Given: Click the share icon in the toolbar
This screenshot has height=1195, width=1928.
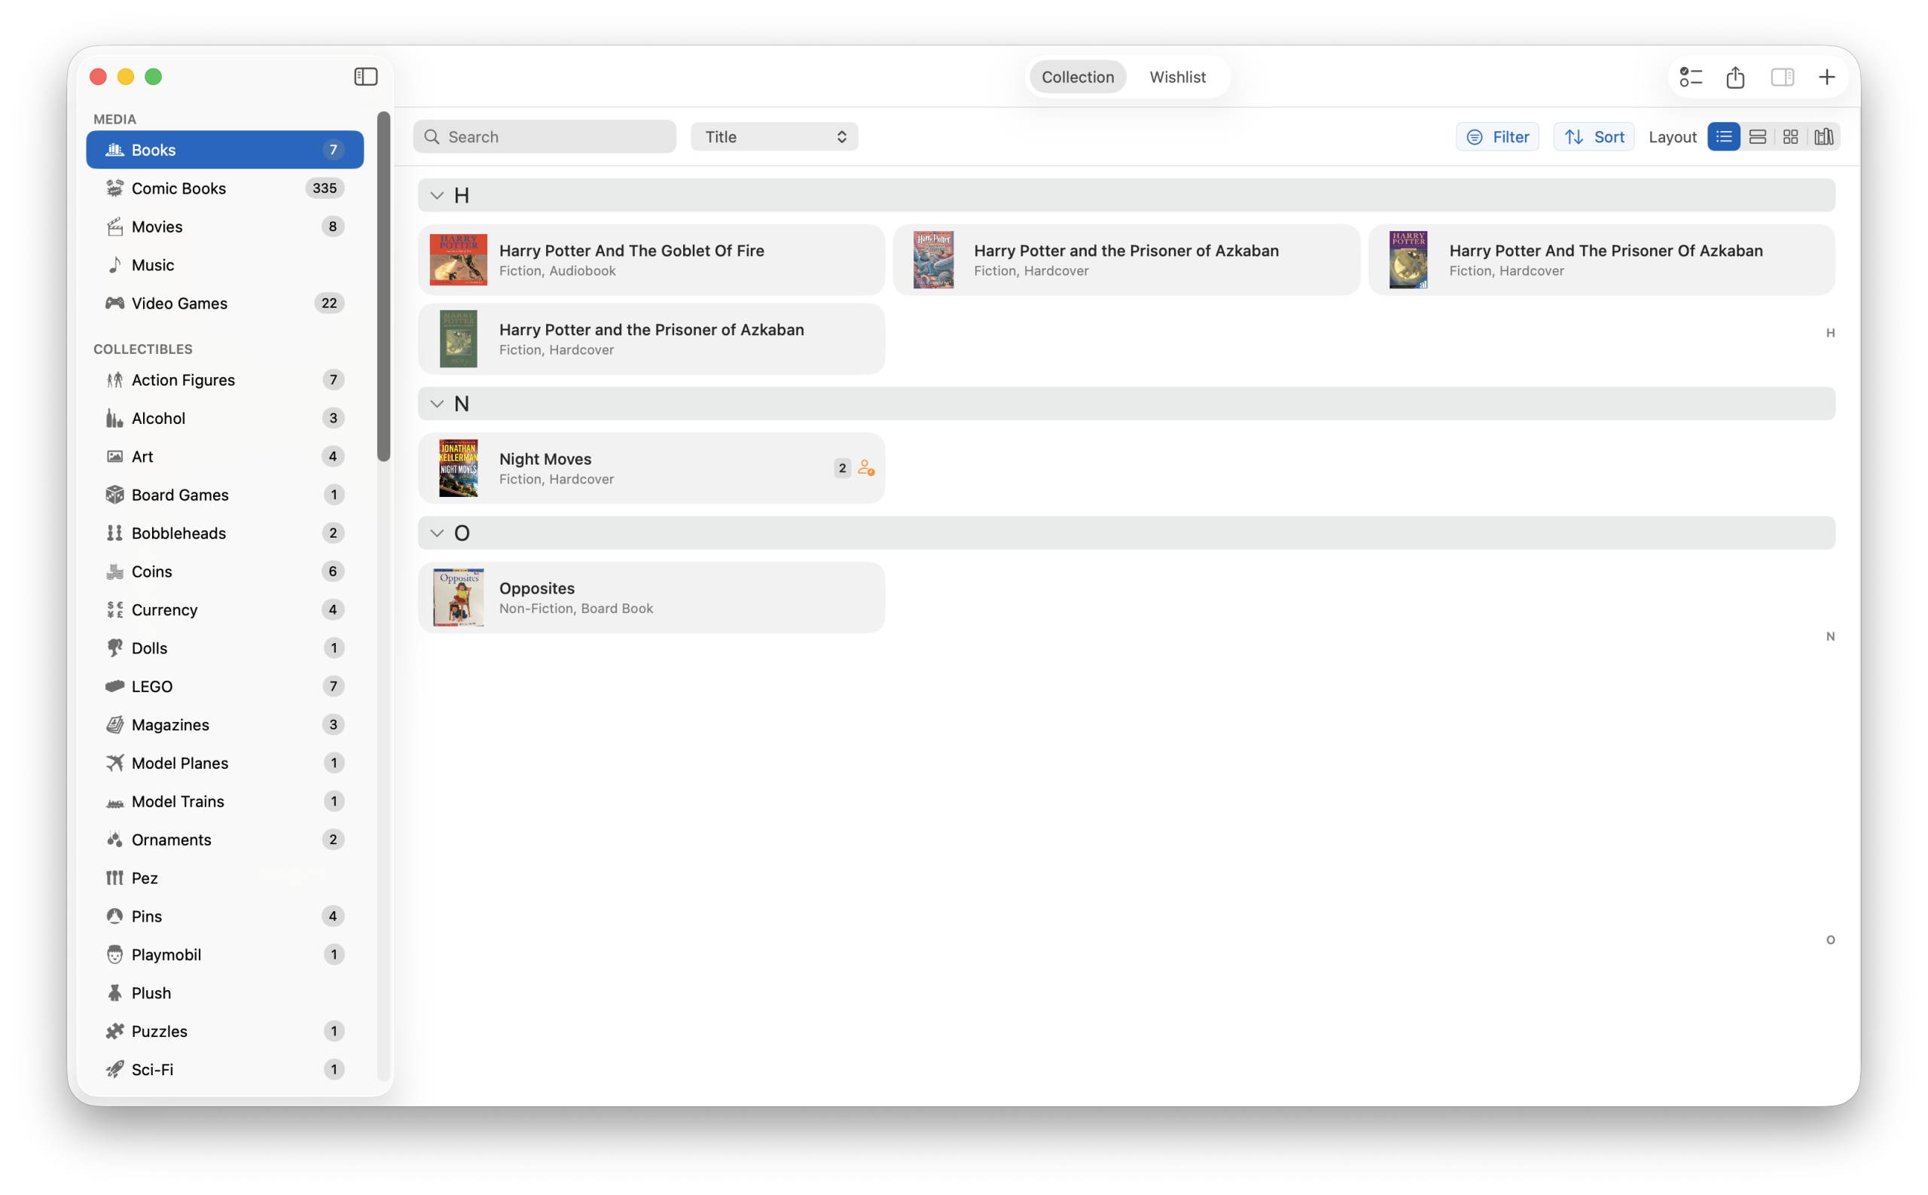Looking at the screenshot, I should [1735, 76].
